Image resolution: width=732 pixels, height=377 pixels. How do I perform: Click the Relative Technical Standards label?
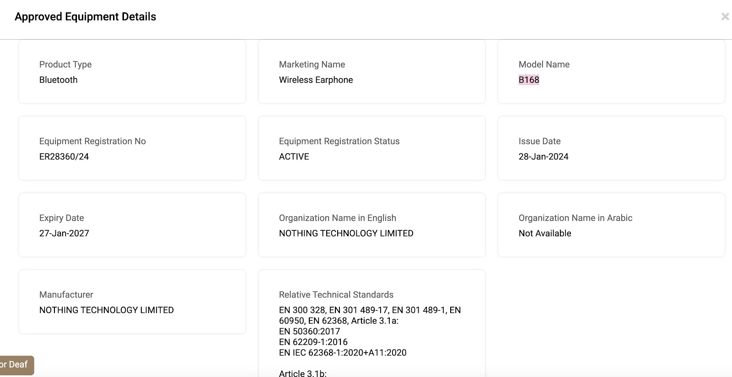pyautogui.click(x=336, y=295)
